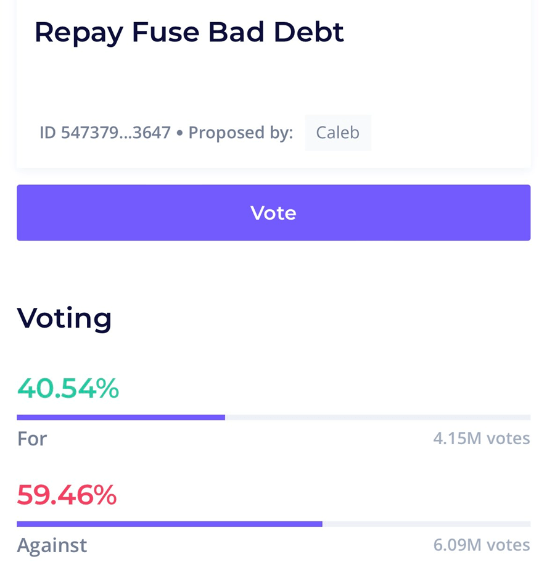547x575 pixels.
Task: Select the proposer chip labeled Caleb
Action: [338, 132]
